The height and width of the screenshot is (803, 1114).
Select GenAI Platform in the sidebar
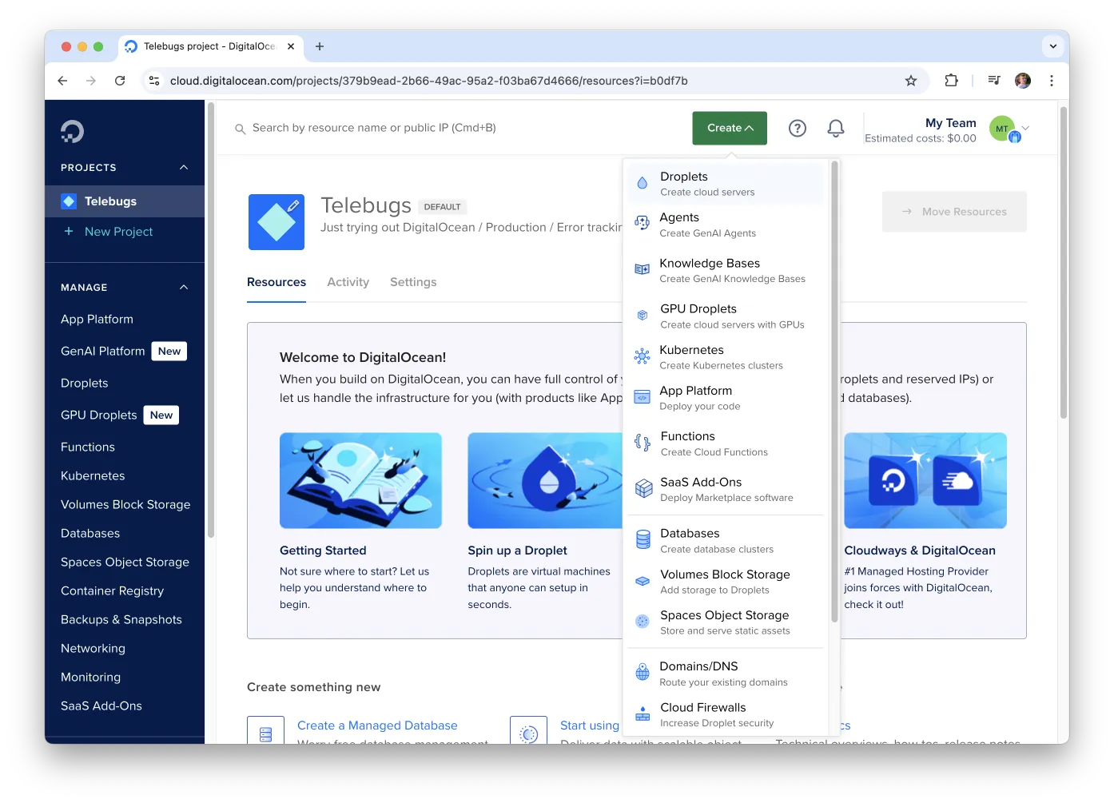pos(102,351)
